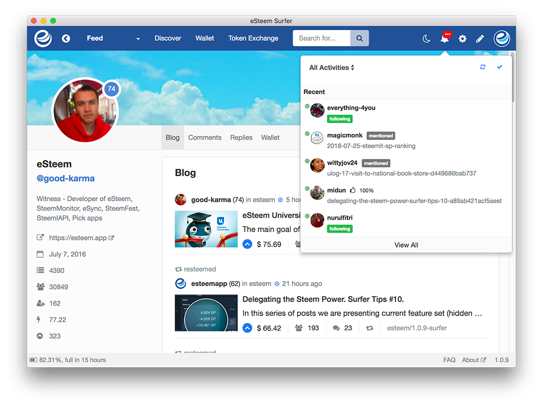Screen dimensions: 543x406
Task: Click View All notifications
Action: [x=406, y=245]
